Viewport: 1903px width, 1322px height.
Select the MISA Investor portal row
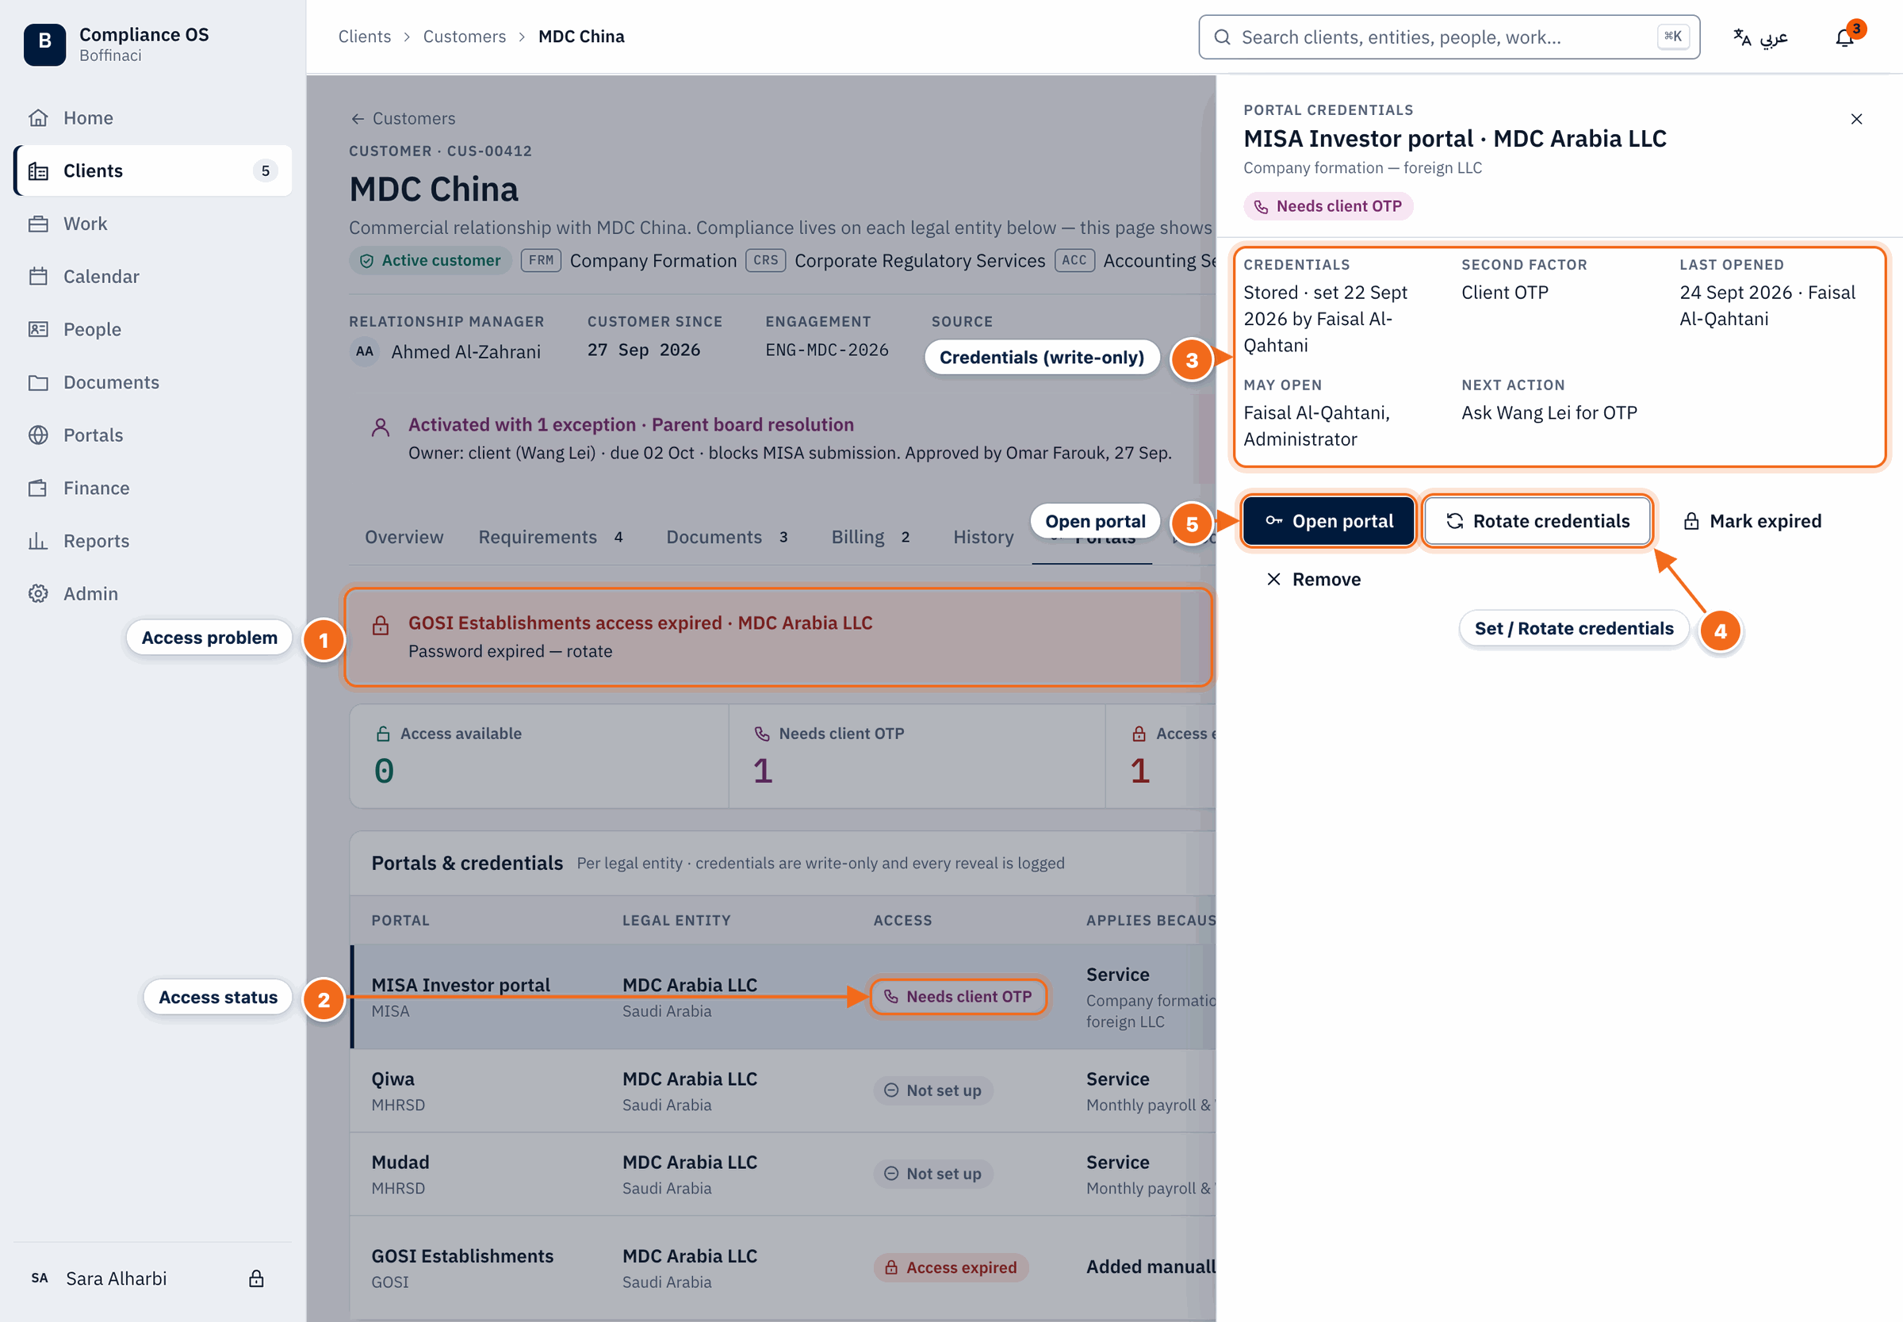point(783,998)
